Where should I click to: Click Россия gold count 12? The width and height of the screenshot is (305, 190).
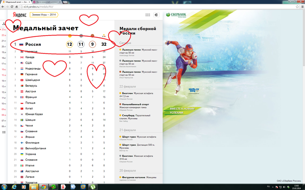click(69, 44)
